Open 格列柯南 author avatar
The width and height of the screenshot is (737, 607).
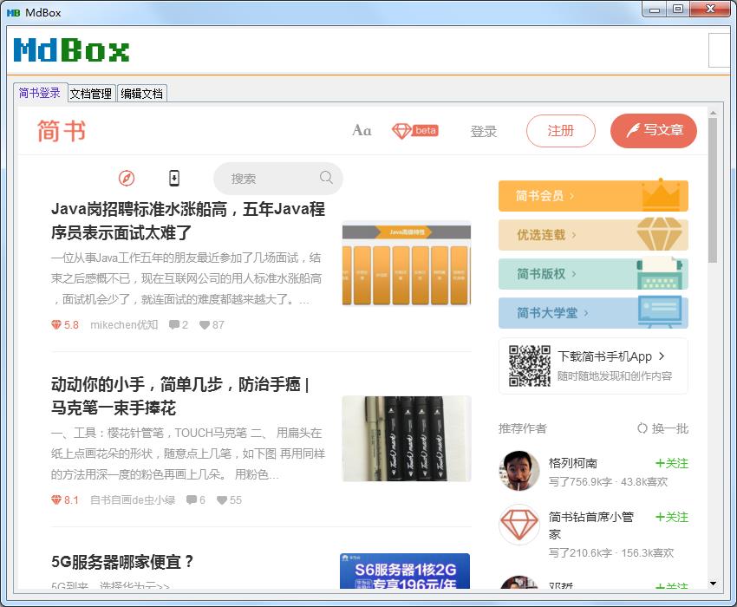pyautogui.click(x=519, y=471)
